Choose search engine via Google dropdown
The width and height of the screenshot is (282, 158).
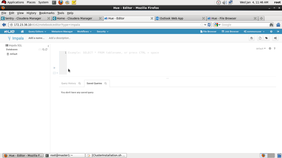(x=217, y=25)
